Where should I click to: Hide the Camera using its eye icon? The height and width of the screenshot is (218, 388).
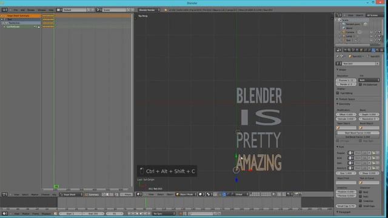click(x=371, y=32)
